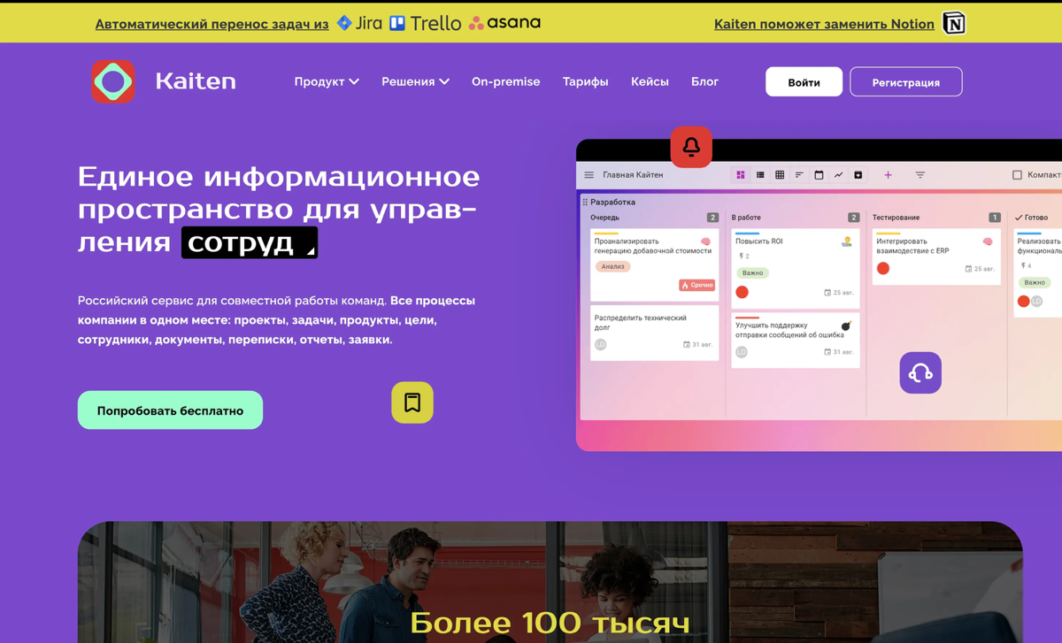The image size is (1062, 643).
Task: Open the chart reports view icon
Action: 838,175
